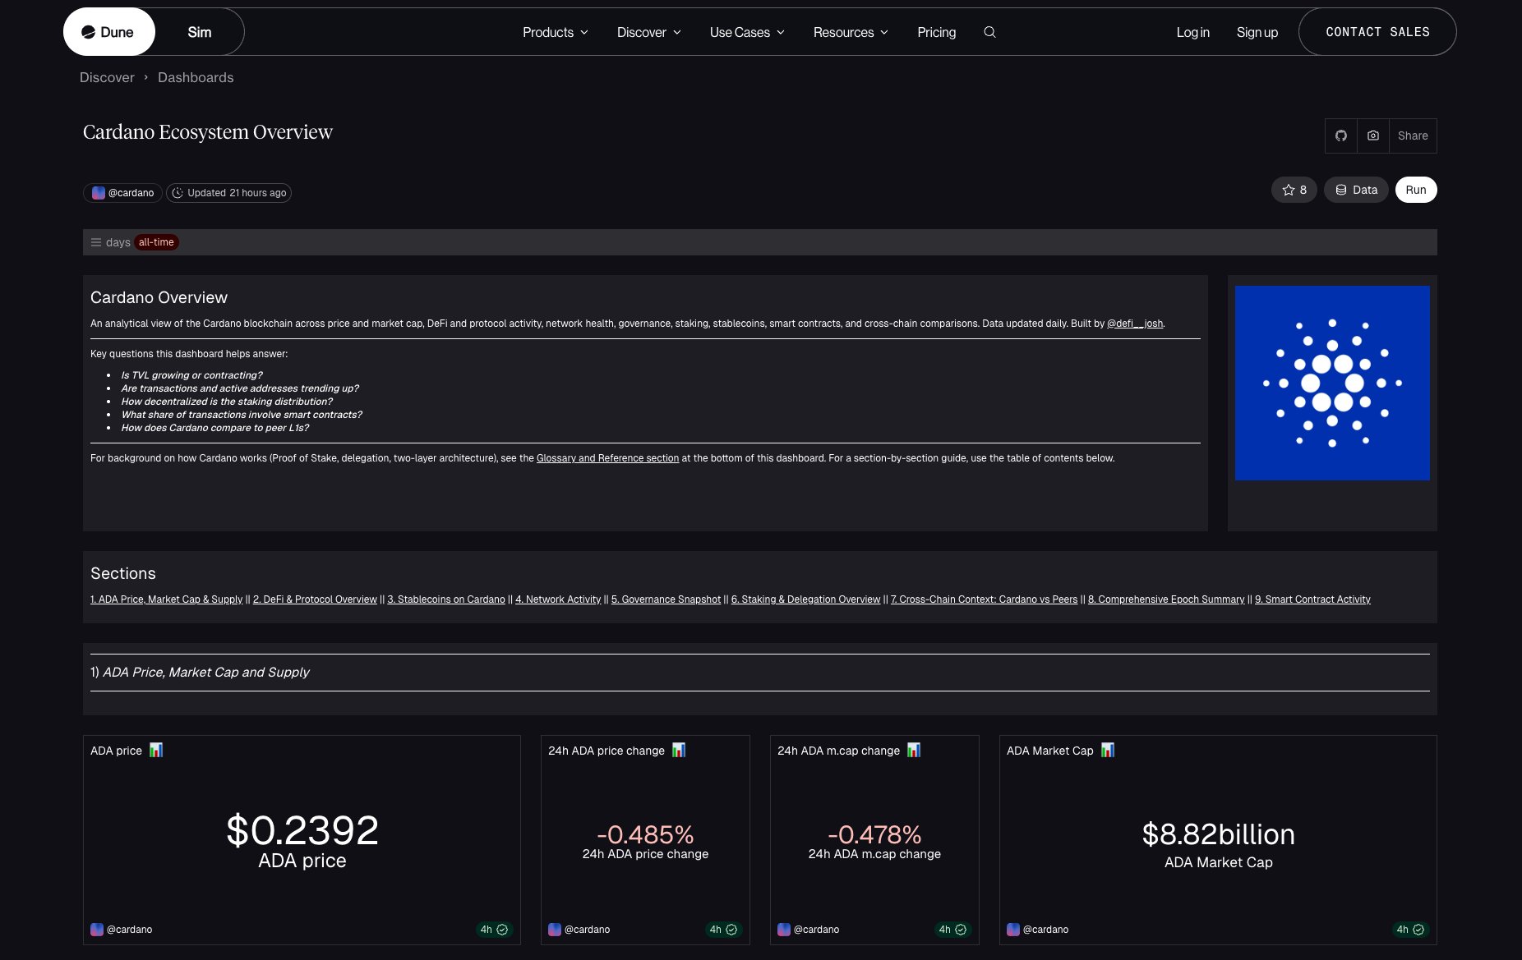Click the 4h refresh badge on ADA price card
Screen dimensions: 1522x960
(493, 930)
